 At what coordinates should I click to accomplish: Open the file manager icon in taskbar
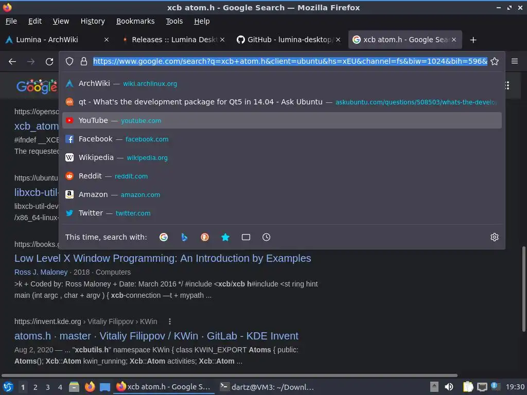[74, 387]
